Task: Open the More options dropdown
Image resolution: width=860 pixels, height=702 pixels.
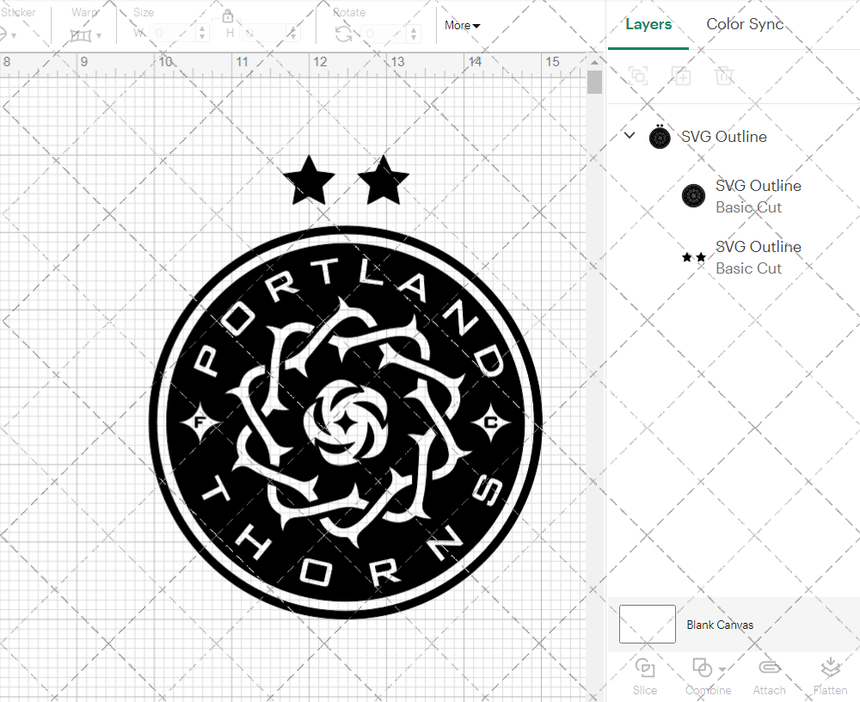Action: pos(462,26)
